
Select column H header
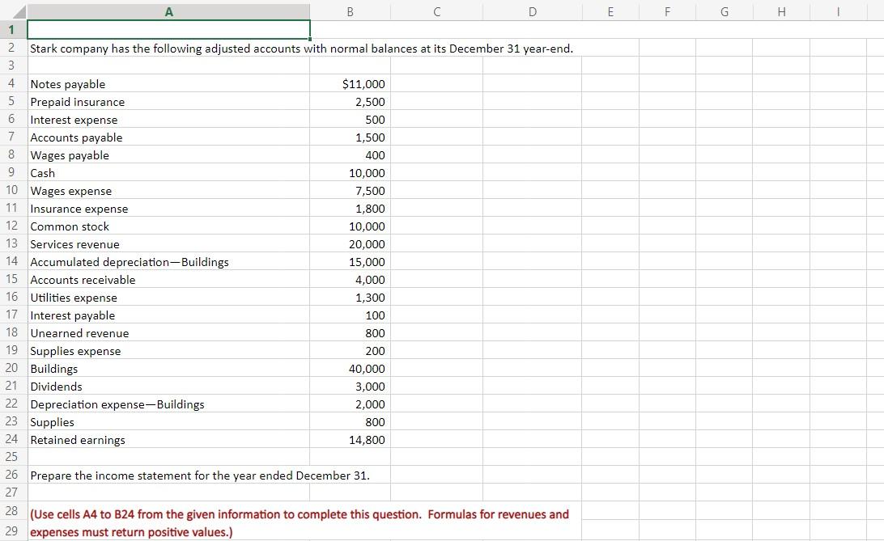point(781,11)
